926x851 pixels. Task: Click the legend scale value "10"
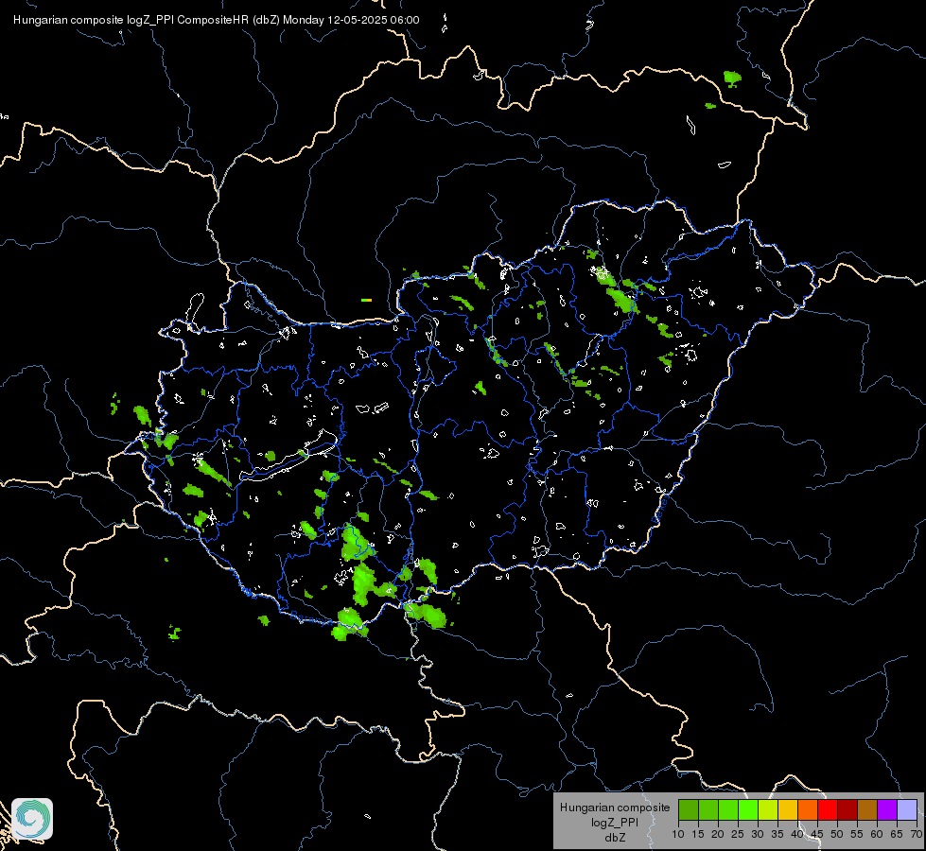pyautogui.click(x=678, y=835)
